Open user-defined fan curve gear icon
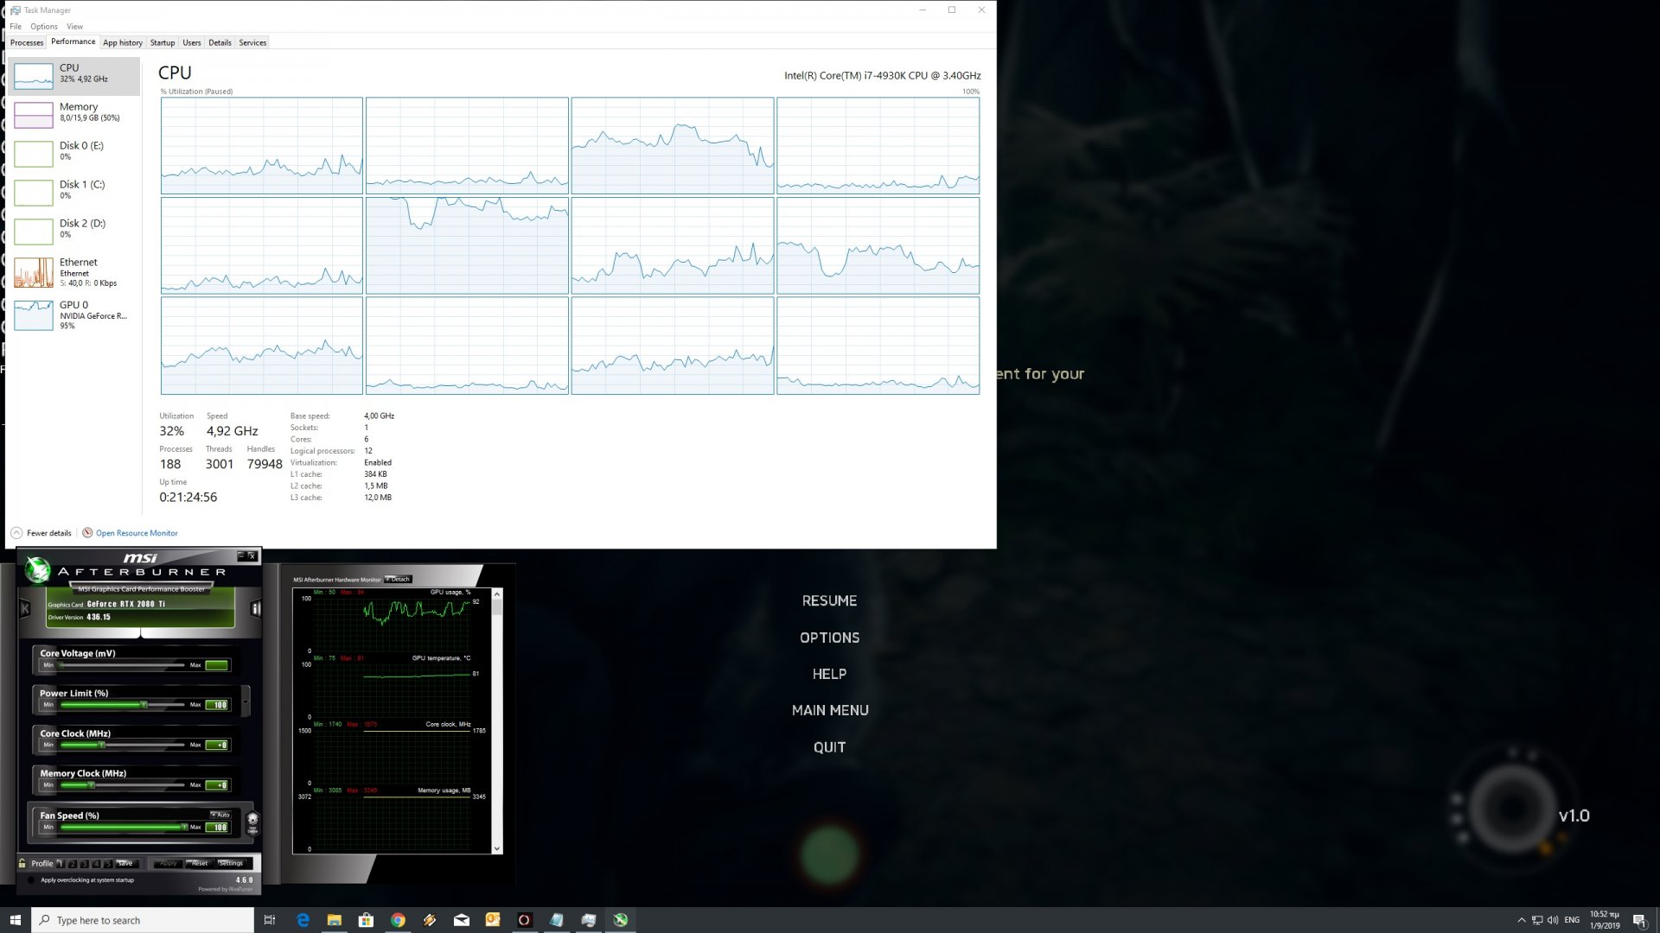1660x933 pixels. [252, 822]
